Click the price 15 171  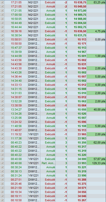coord(82,44)
